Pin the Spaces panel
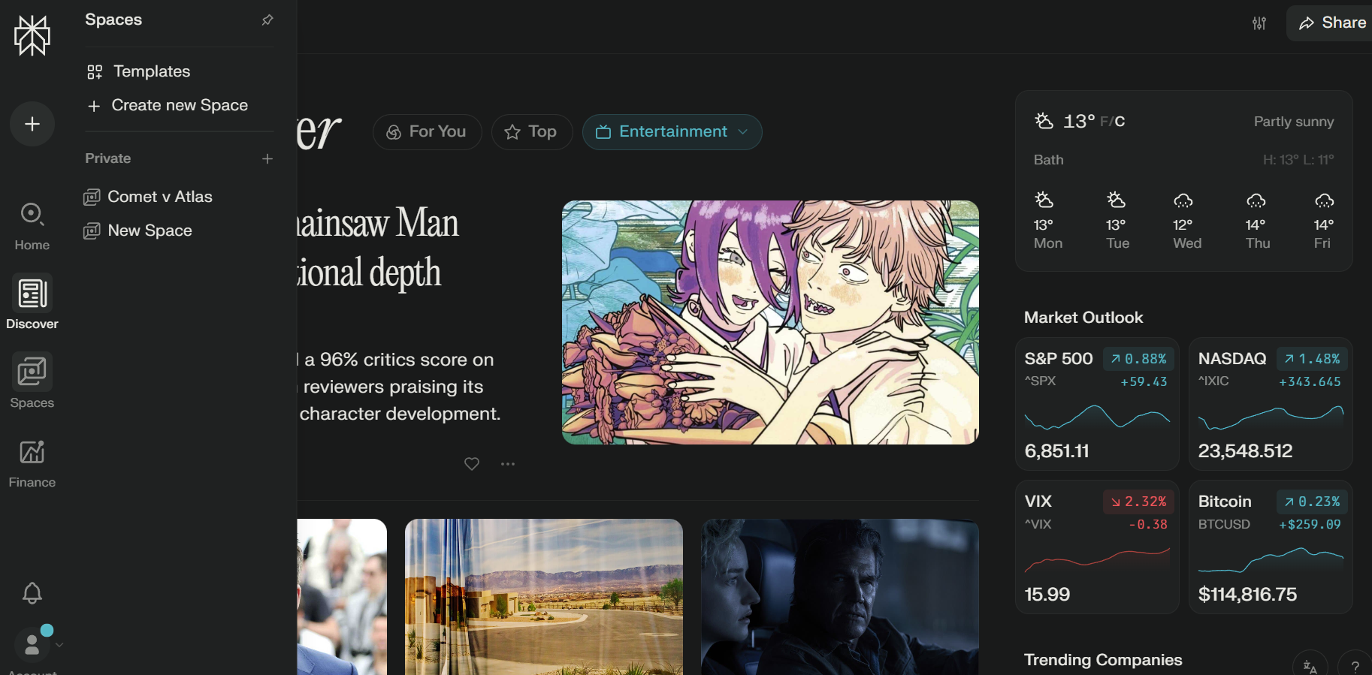1372x675 pixels. click(267, 20)
